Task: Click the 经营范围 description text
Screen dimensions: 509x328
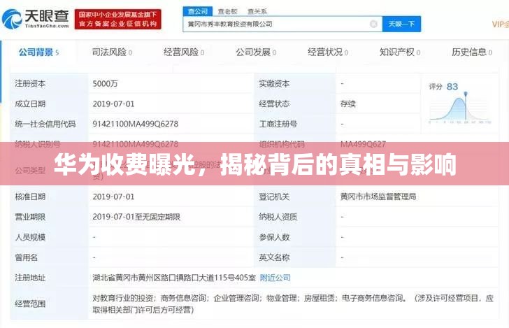Action: tap(293, 304)
